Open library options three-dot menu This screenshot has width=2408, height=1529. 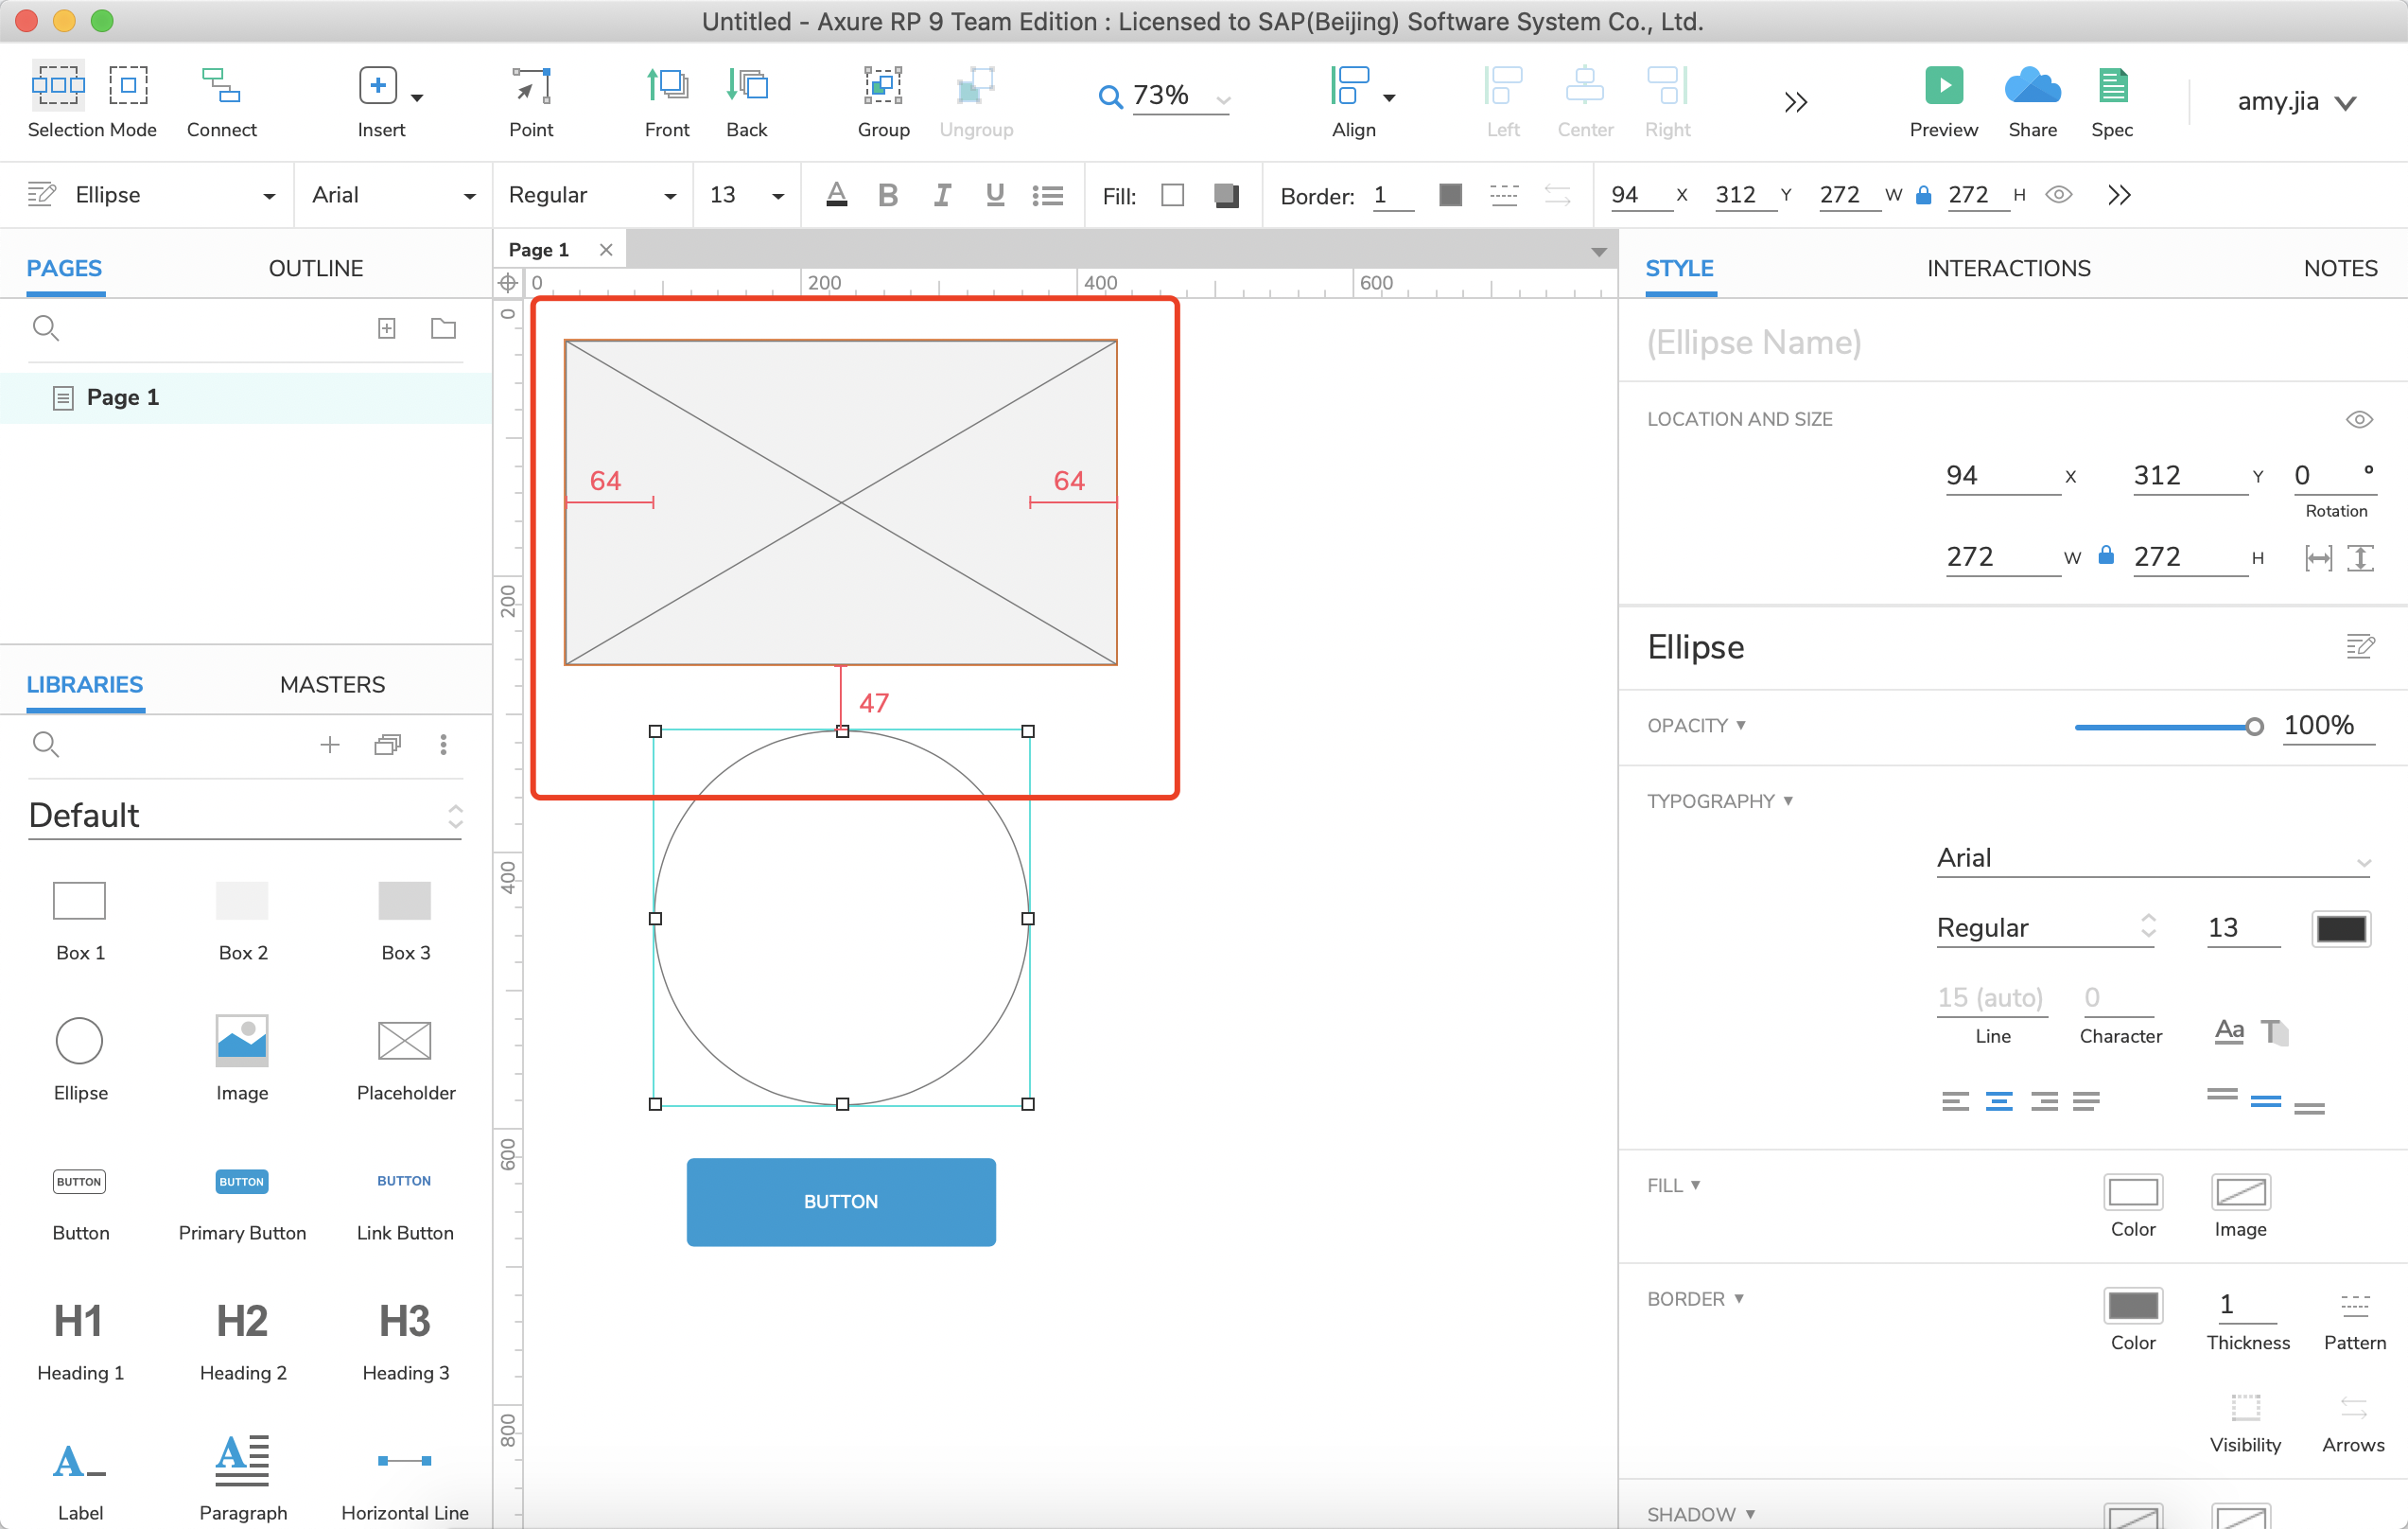coord(443,745)
